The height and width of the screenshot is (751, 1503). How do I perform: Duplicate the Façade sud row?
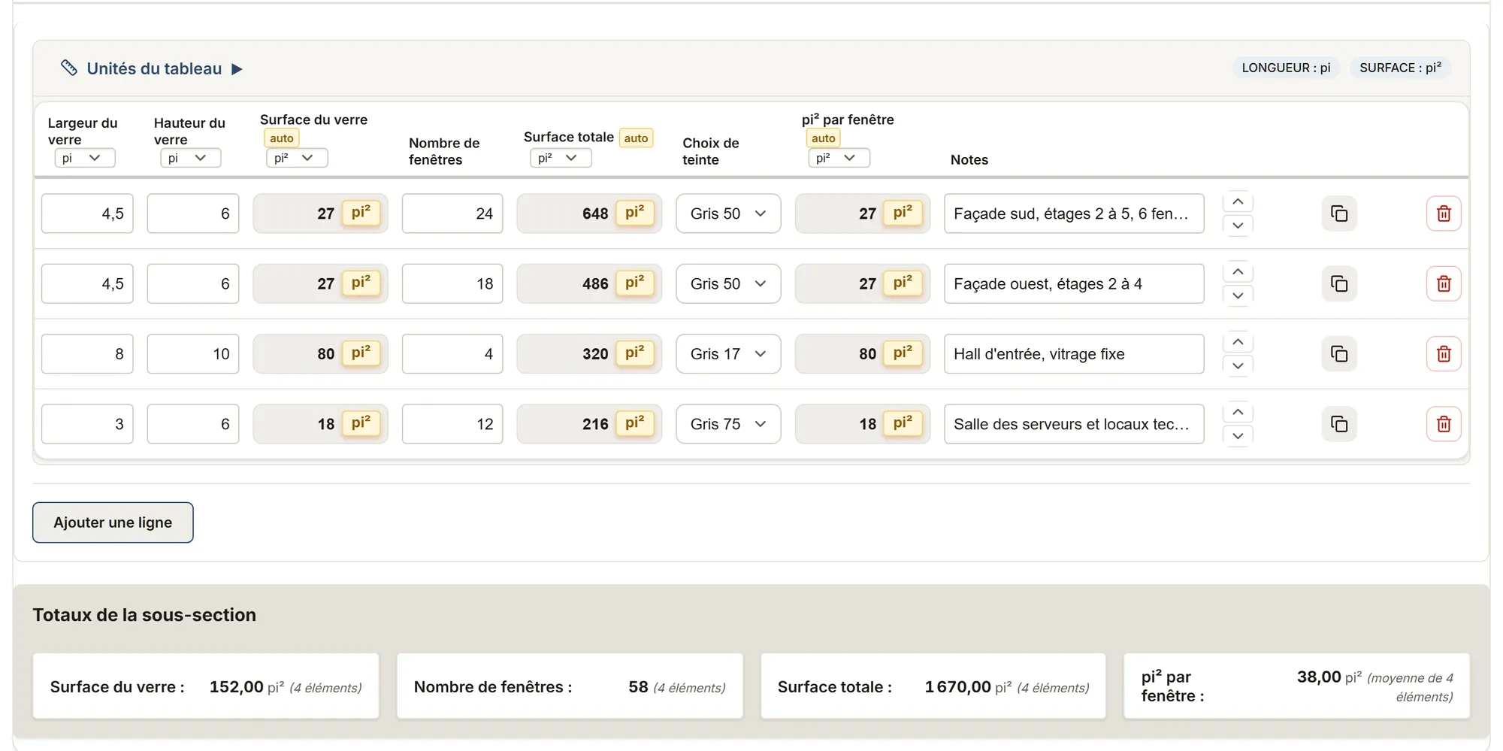1338,213
